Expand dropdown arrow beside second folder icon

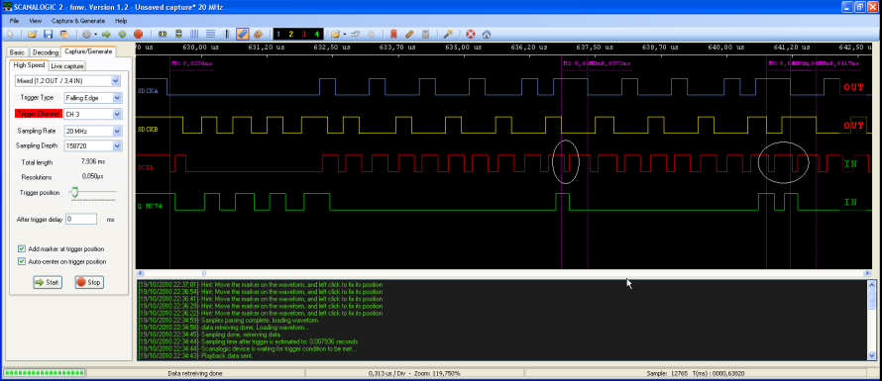(x=344, y=35)
